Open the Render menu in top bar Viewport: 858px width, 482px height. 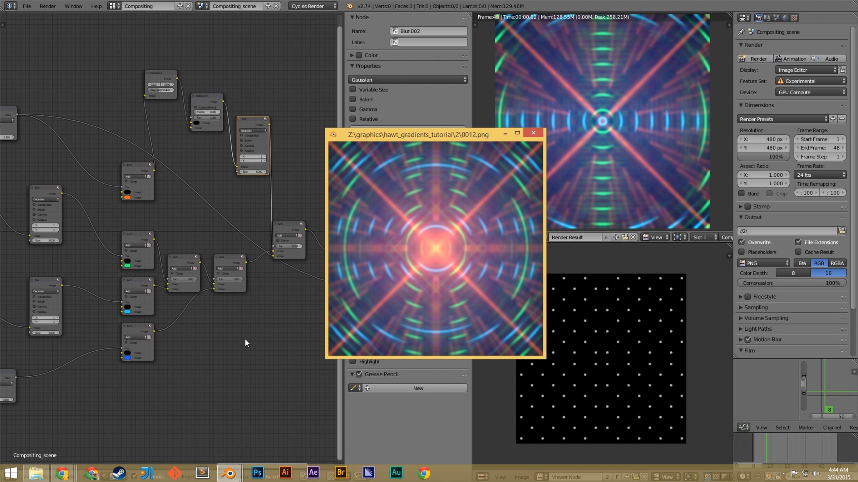pyautogui.click(x=48, y=6)
